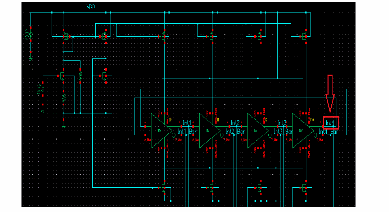Click the Int4_Bar net label
Viewport: 389px width, 212px height.
click(x=329, y=132)
